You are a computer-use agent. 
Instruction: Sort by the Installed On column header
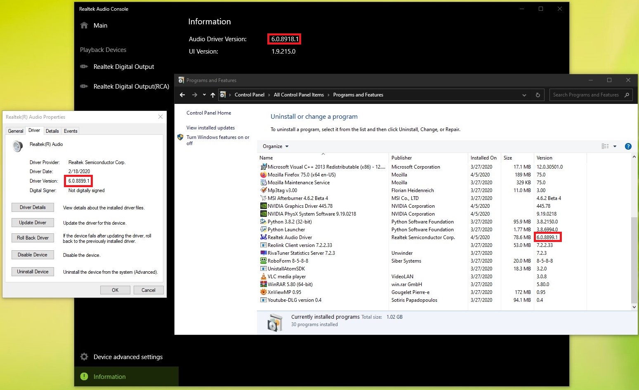[x=484, y=158]
